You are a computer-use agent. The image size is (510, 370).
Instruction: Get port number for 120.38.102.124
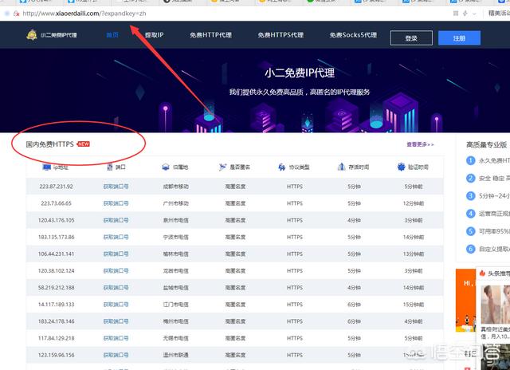116,271
